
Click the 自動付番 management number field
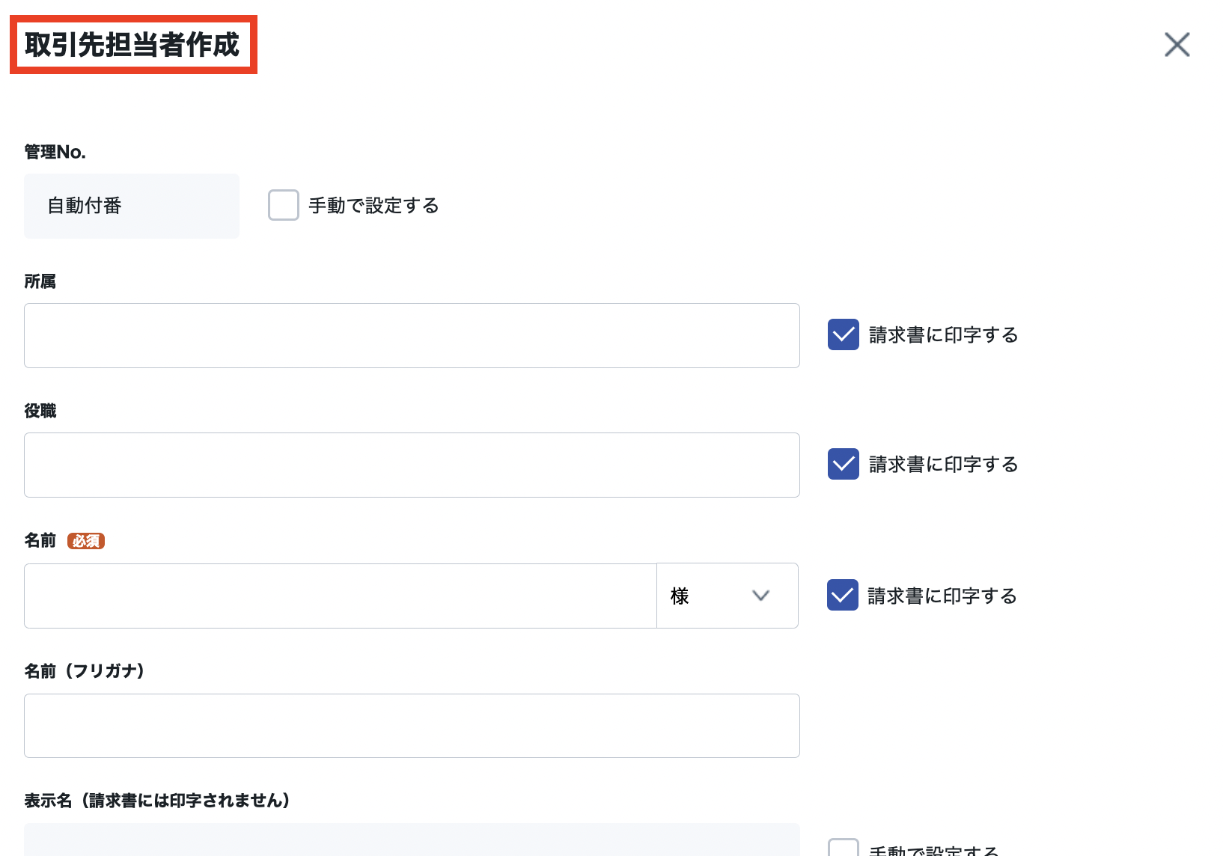tap(132, 206)
